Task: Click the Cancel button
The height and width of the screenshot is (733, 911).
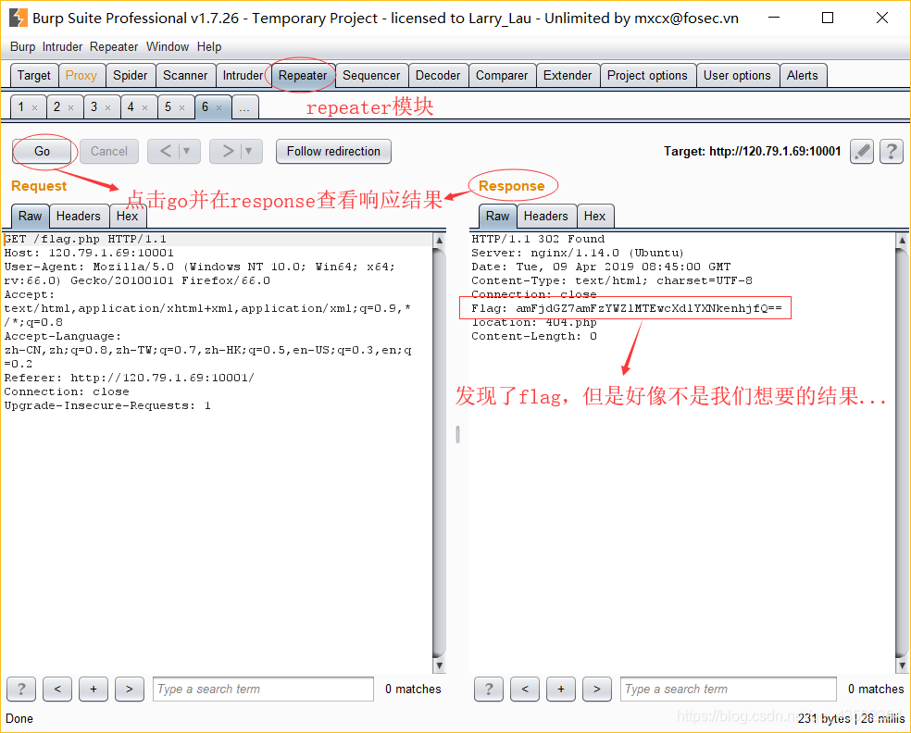Action: coord(109,152)
